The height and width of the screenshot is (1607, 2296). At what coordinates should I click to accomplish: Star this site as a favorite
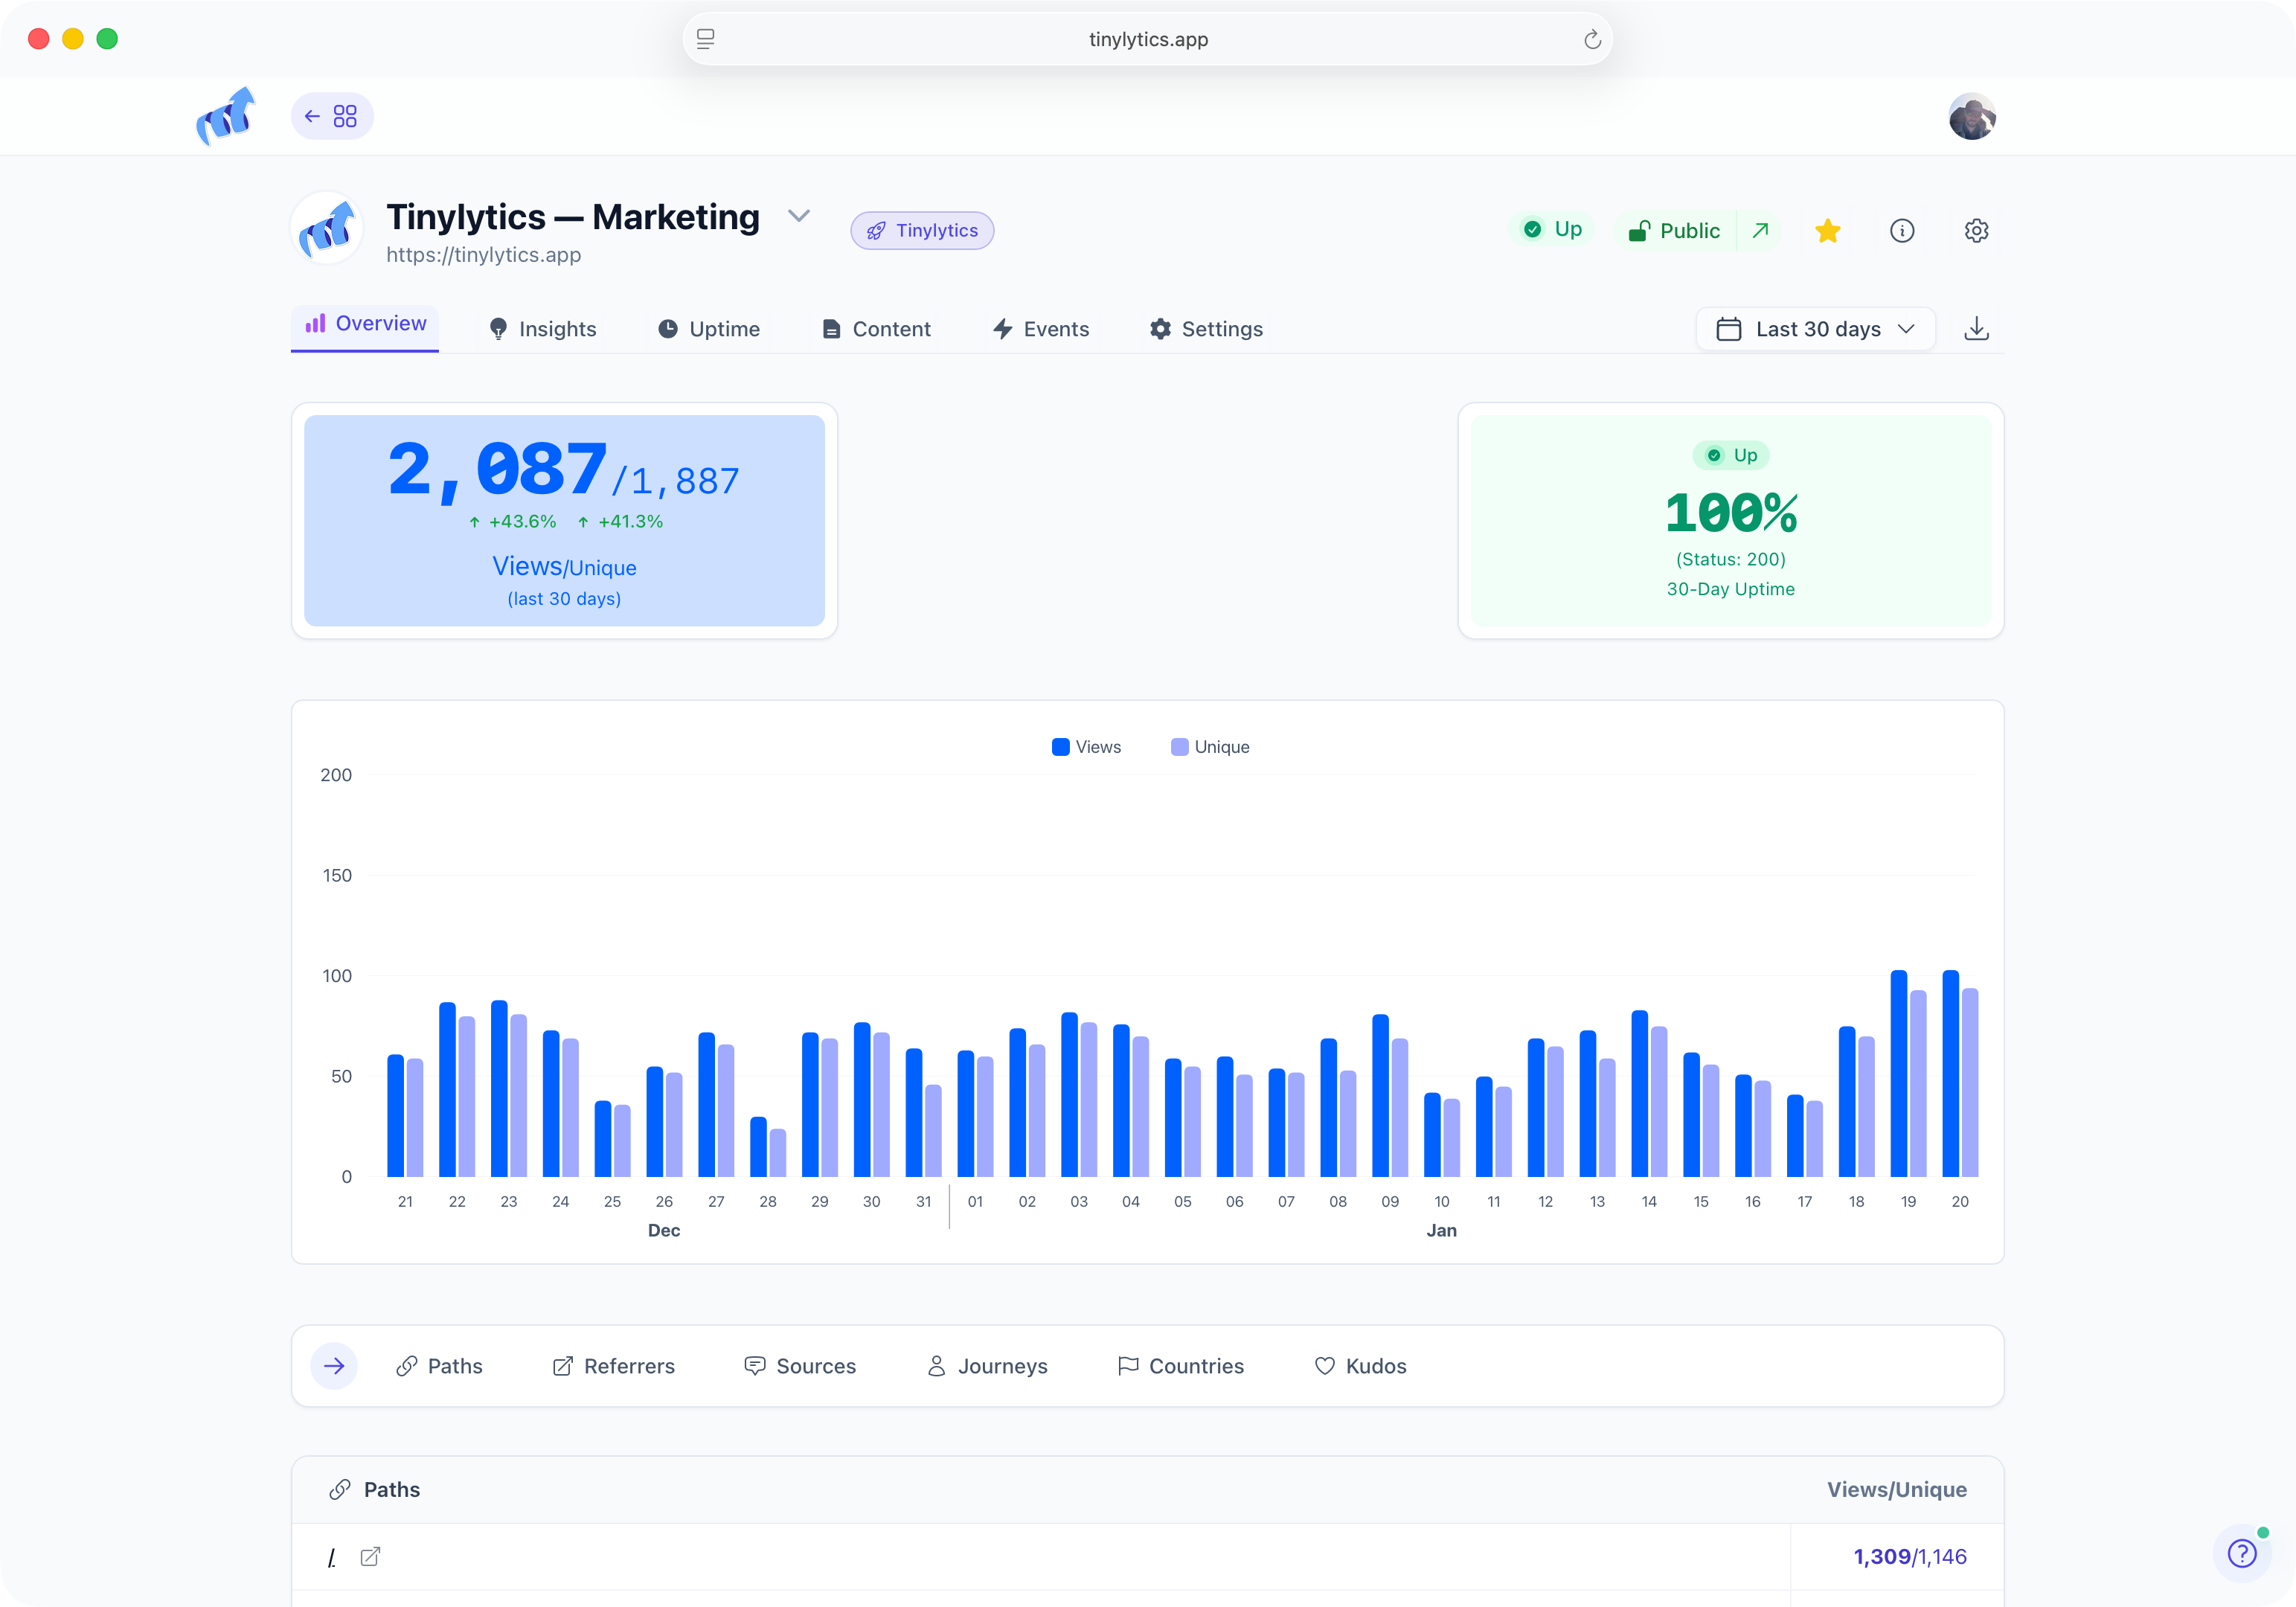1828,230
